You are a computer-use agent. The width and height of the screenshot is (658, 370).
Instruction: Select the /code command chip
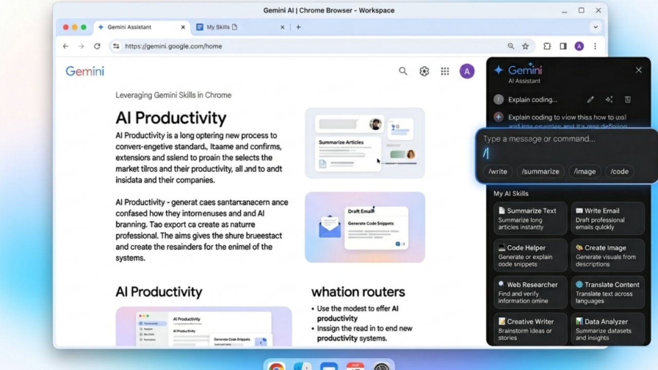[x=619, y=172]
